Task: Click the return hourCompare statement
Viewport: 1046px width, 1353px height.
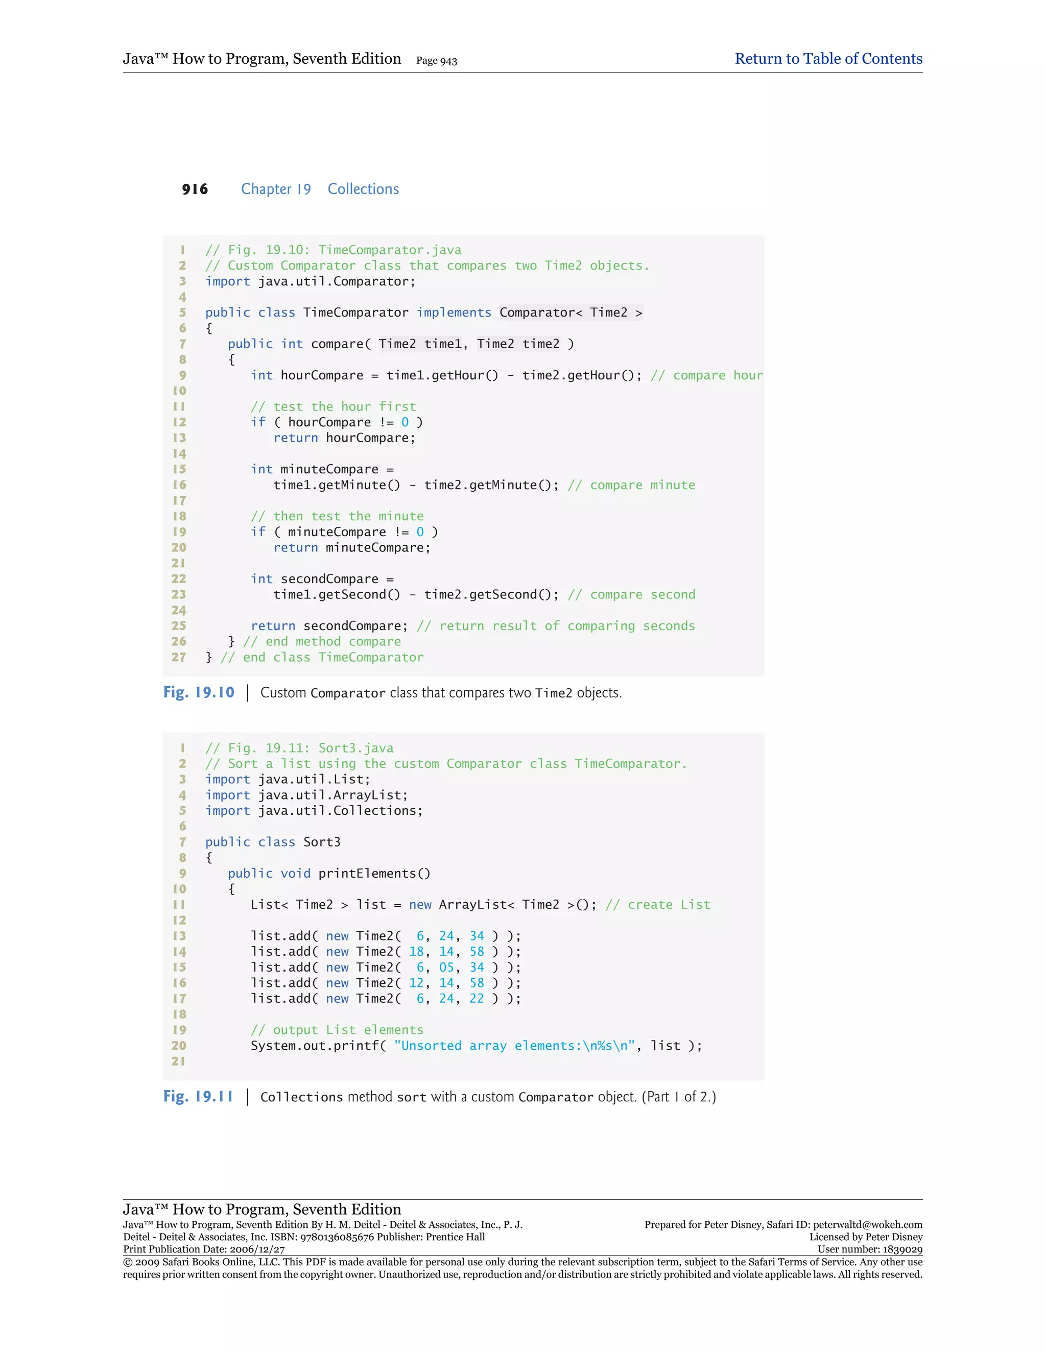Action: click(345, 438)
